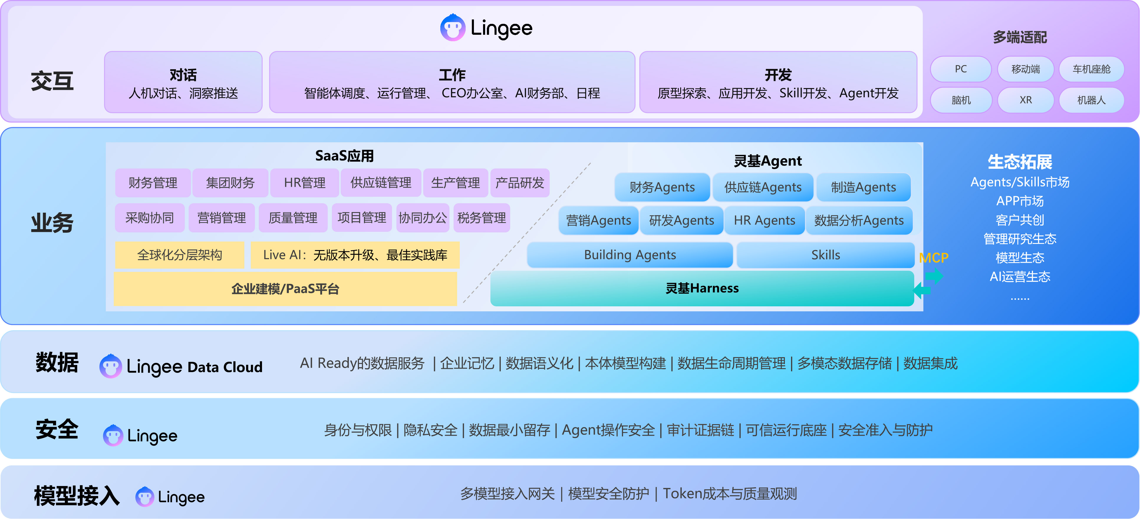Select the HR Agents tile
Image resolution: width=1140 pixels, height=519 pixels.
[764, 220]
